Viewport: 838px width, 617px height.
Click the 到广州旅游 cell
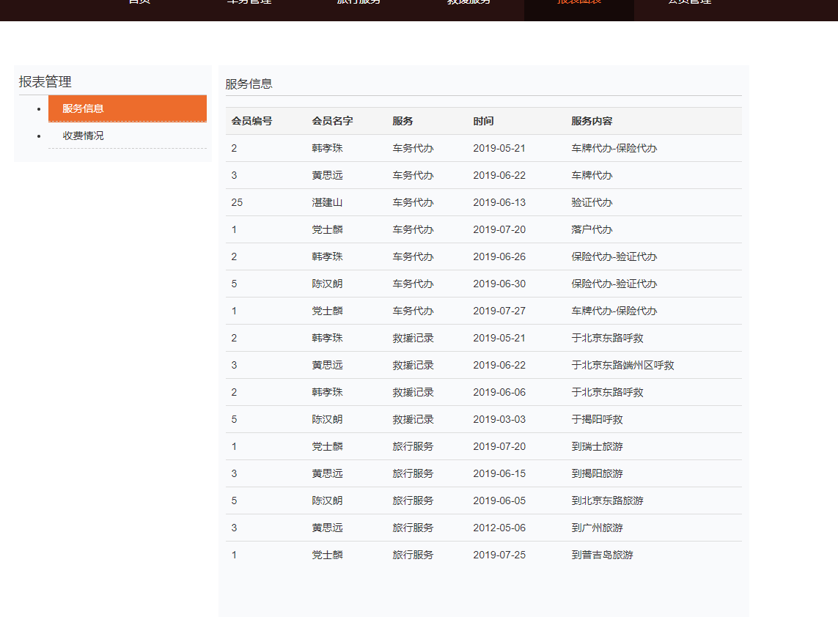597,528
